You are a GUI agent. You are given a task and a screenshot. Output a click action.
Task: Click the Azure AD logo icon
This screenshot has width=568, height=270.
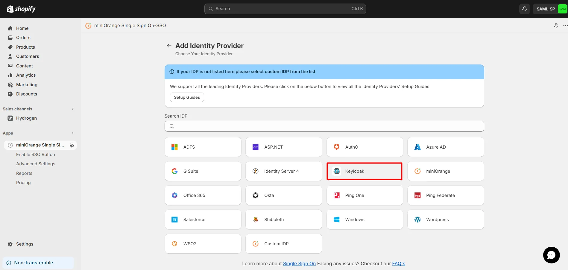(417, 147)
